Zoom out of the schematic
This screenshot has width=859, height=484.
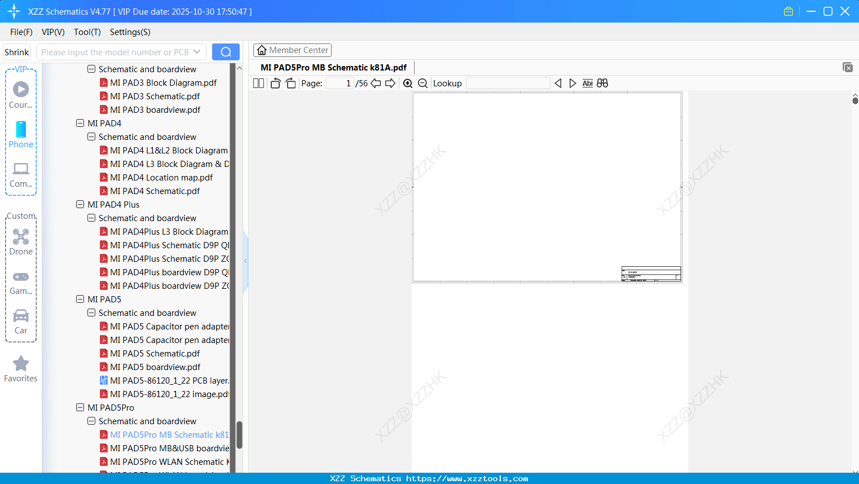(422, 83)
